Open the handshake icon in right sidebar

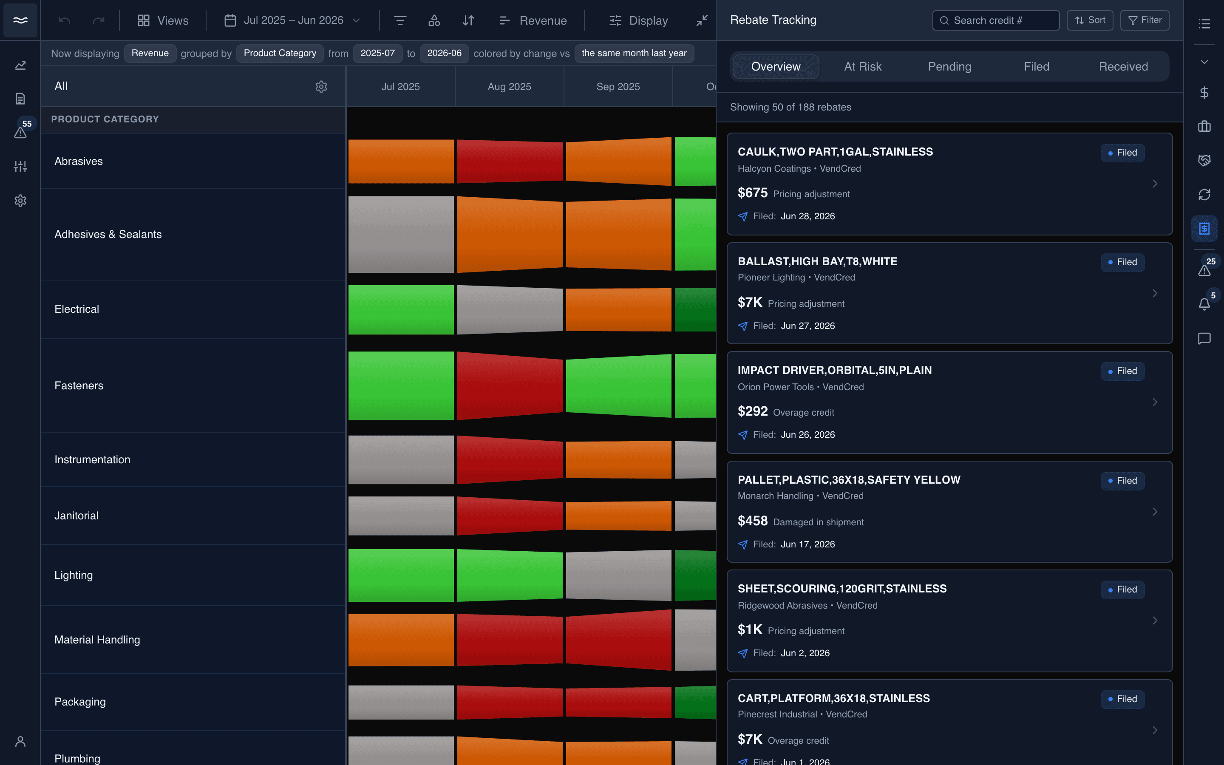pos(1204,160)
